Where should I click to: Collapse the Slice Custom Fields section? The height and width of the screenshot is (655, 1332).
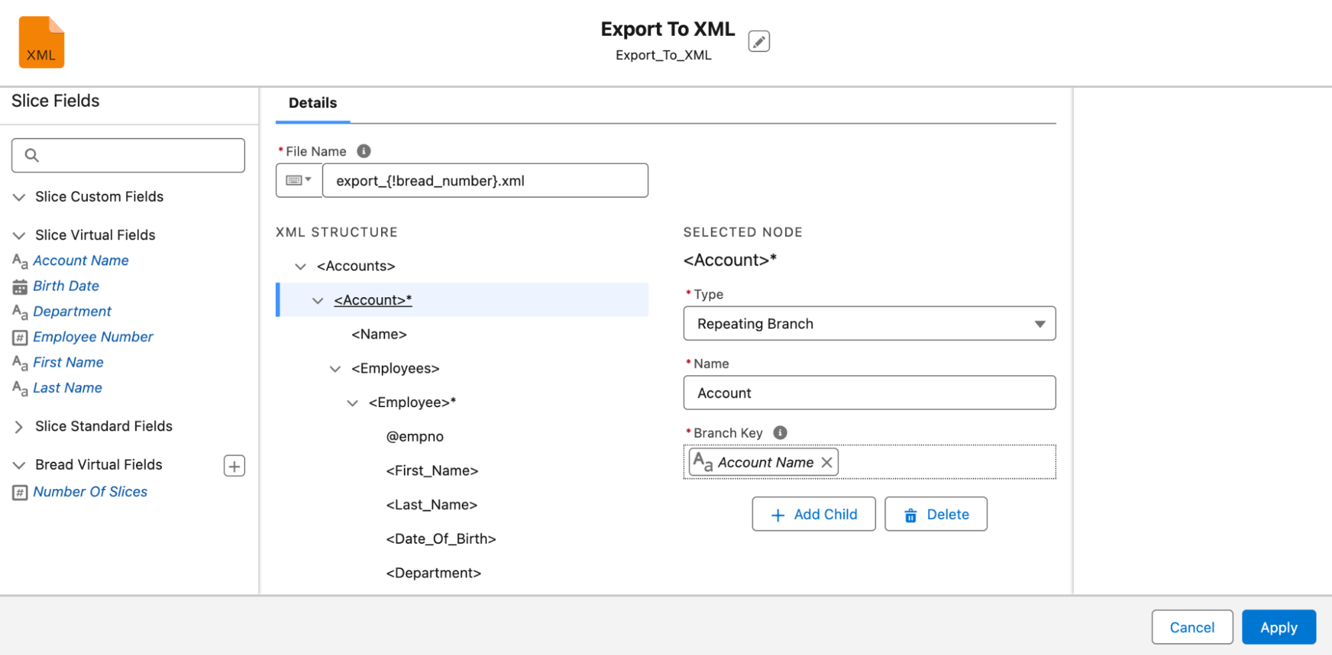point(18,197)
